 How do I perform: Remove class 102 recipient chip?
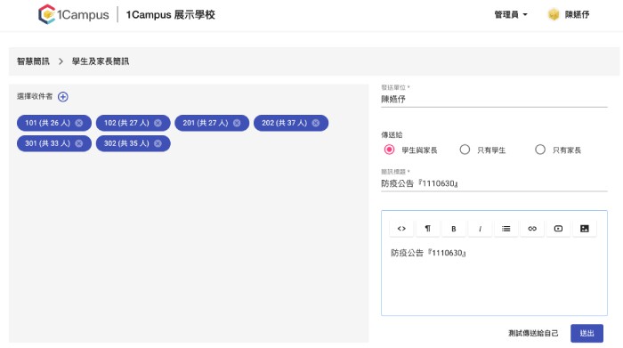[x=158, y=123]
